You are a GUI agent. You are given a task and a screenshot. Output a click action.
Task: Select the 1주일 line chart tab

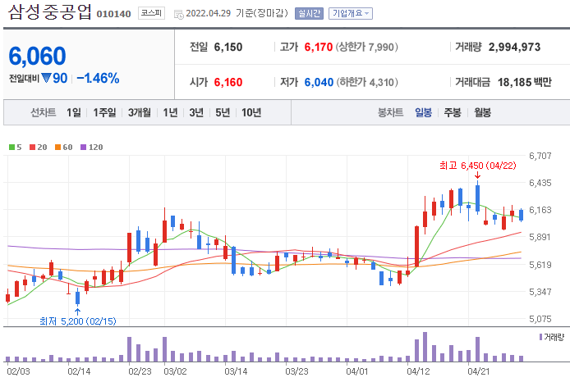(x=104, y=112)
